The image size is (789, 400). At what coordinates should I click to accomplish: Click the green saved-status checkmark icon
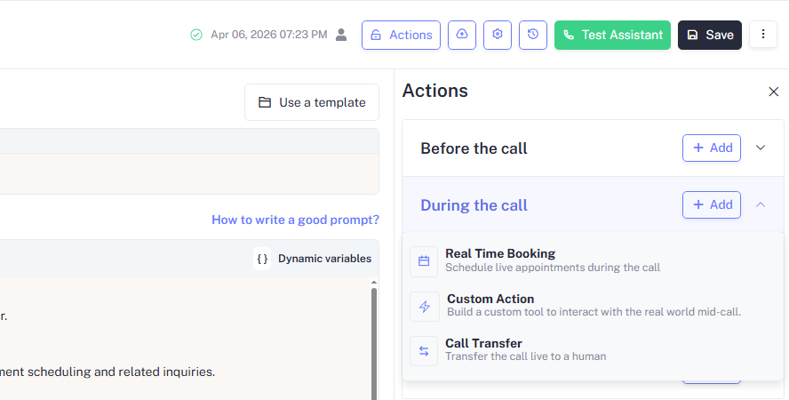coord(196,35)
